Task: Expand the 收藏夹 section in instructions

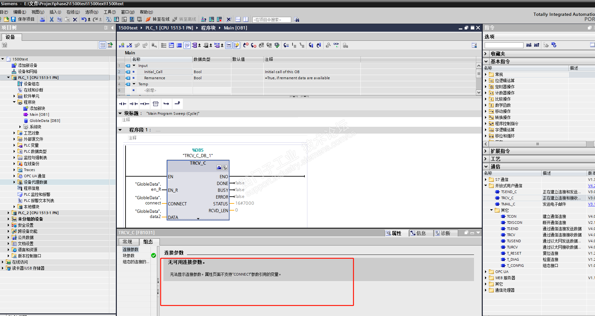Action: click(x=486, y=54)
